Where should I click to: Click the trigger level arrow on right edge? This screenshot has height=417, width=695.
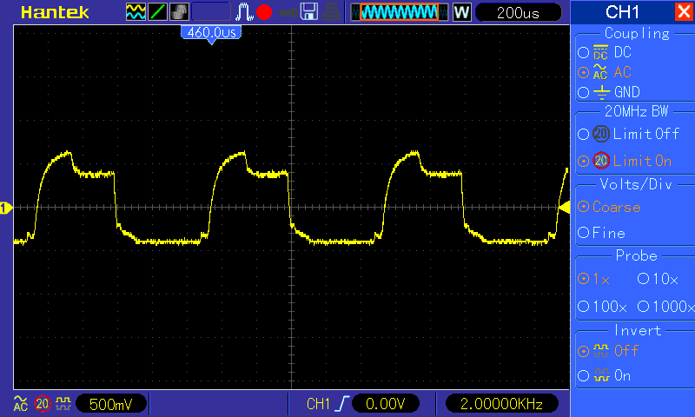pyautogui.click(x=564, y=208)
